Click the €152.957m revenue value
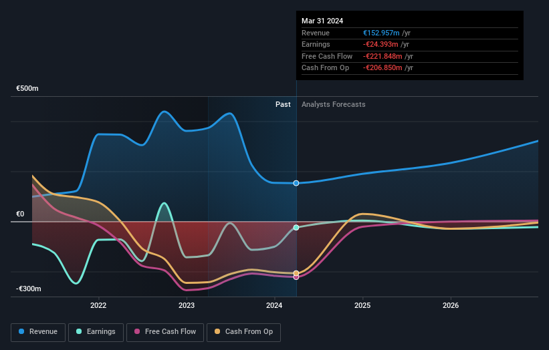The width and height of the screenshot is (549, 350). (381, 33)
